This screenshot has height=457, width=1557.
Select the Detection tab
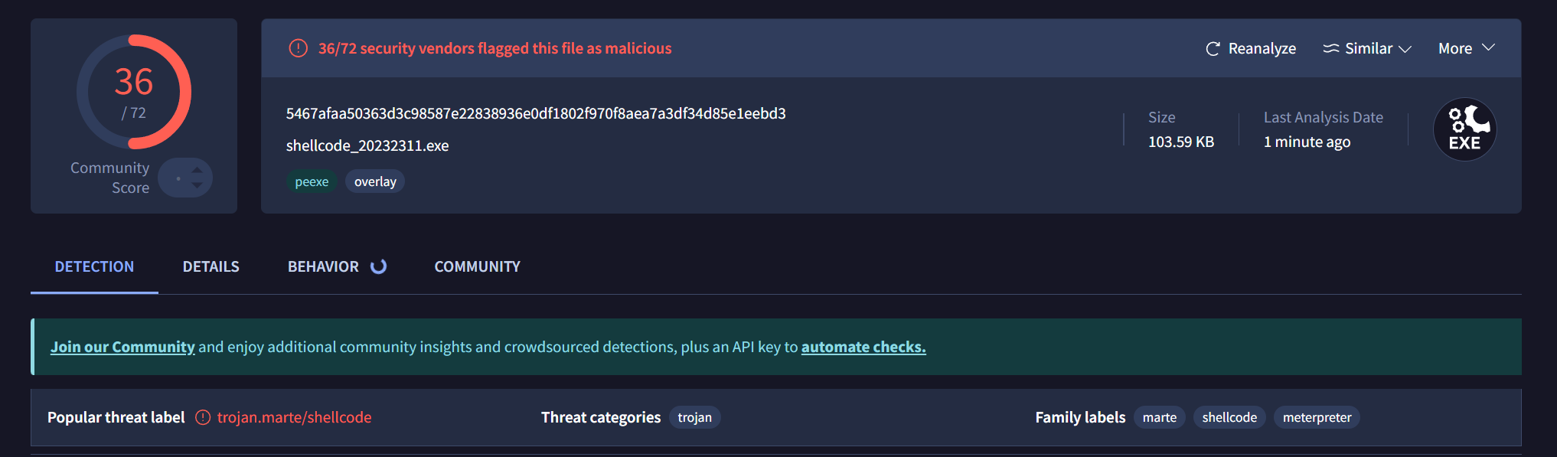[94, 266]
